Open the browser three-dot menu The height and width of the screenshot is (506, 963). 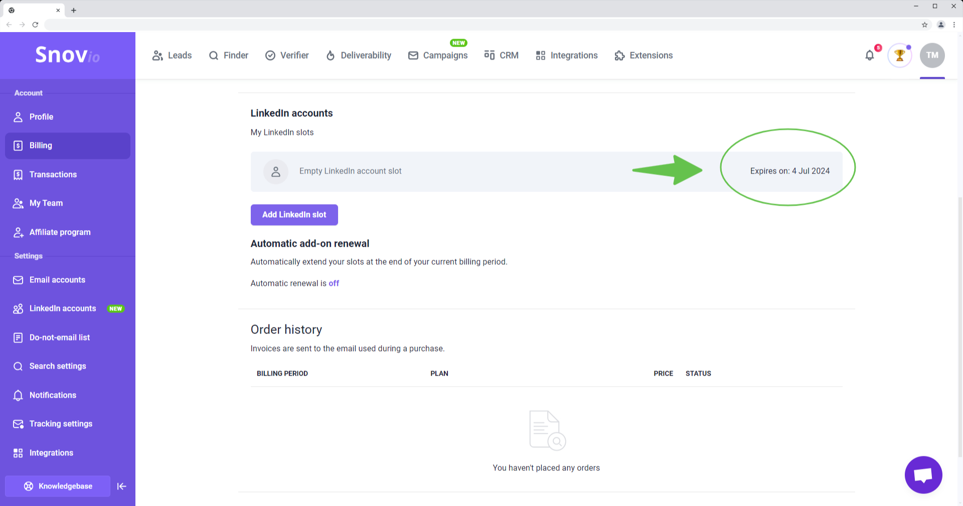point(954,25)
